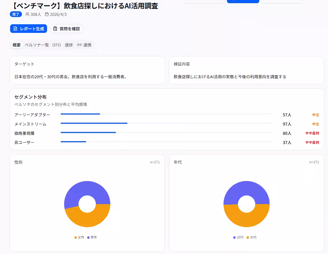The image size is (328, 254).
Task: Click the orange 女性 segment of gender donut
Action: (88, 220)
